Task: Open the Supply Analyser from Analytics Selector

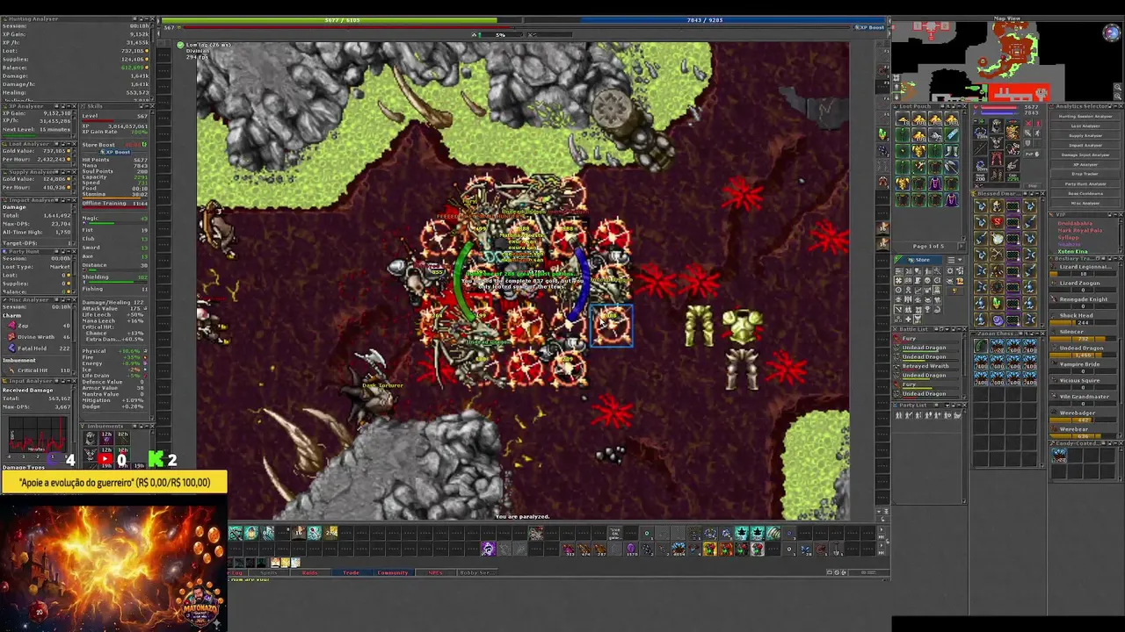Action: pos(1085,136)
